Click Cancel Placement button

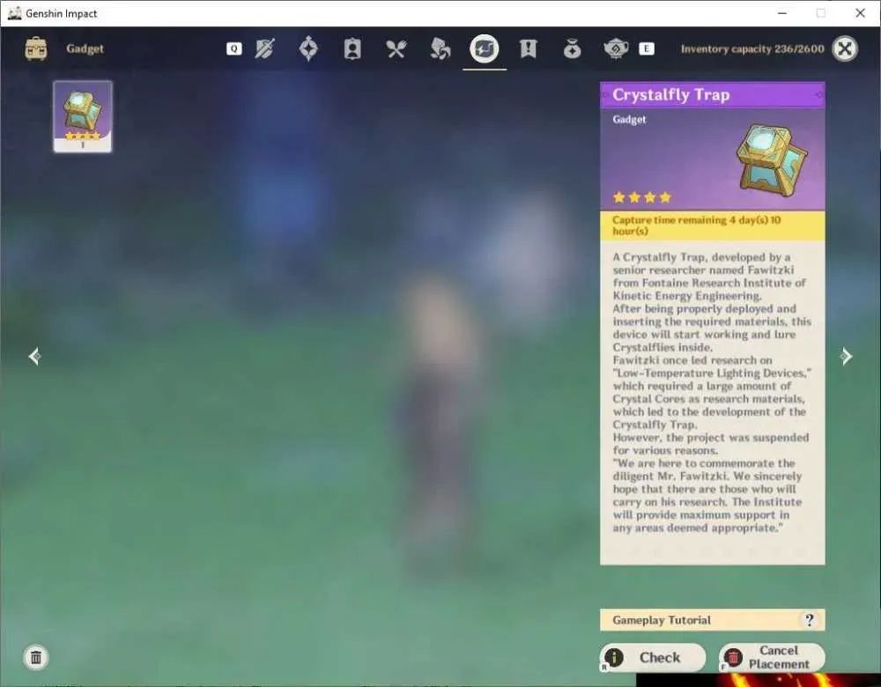click(772, 657)
